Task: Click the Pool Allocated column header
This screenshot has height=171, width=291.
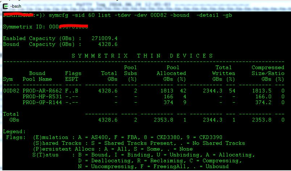Action: click(x=171, y=73)
